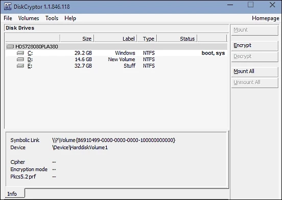Click the Disk Drives panel heading
Viewport: 282px width, 200px height.
20,28
